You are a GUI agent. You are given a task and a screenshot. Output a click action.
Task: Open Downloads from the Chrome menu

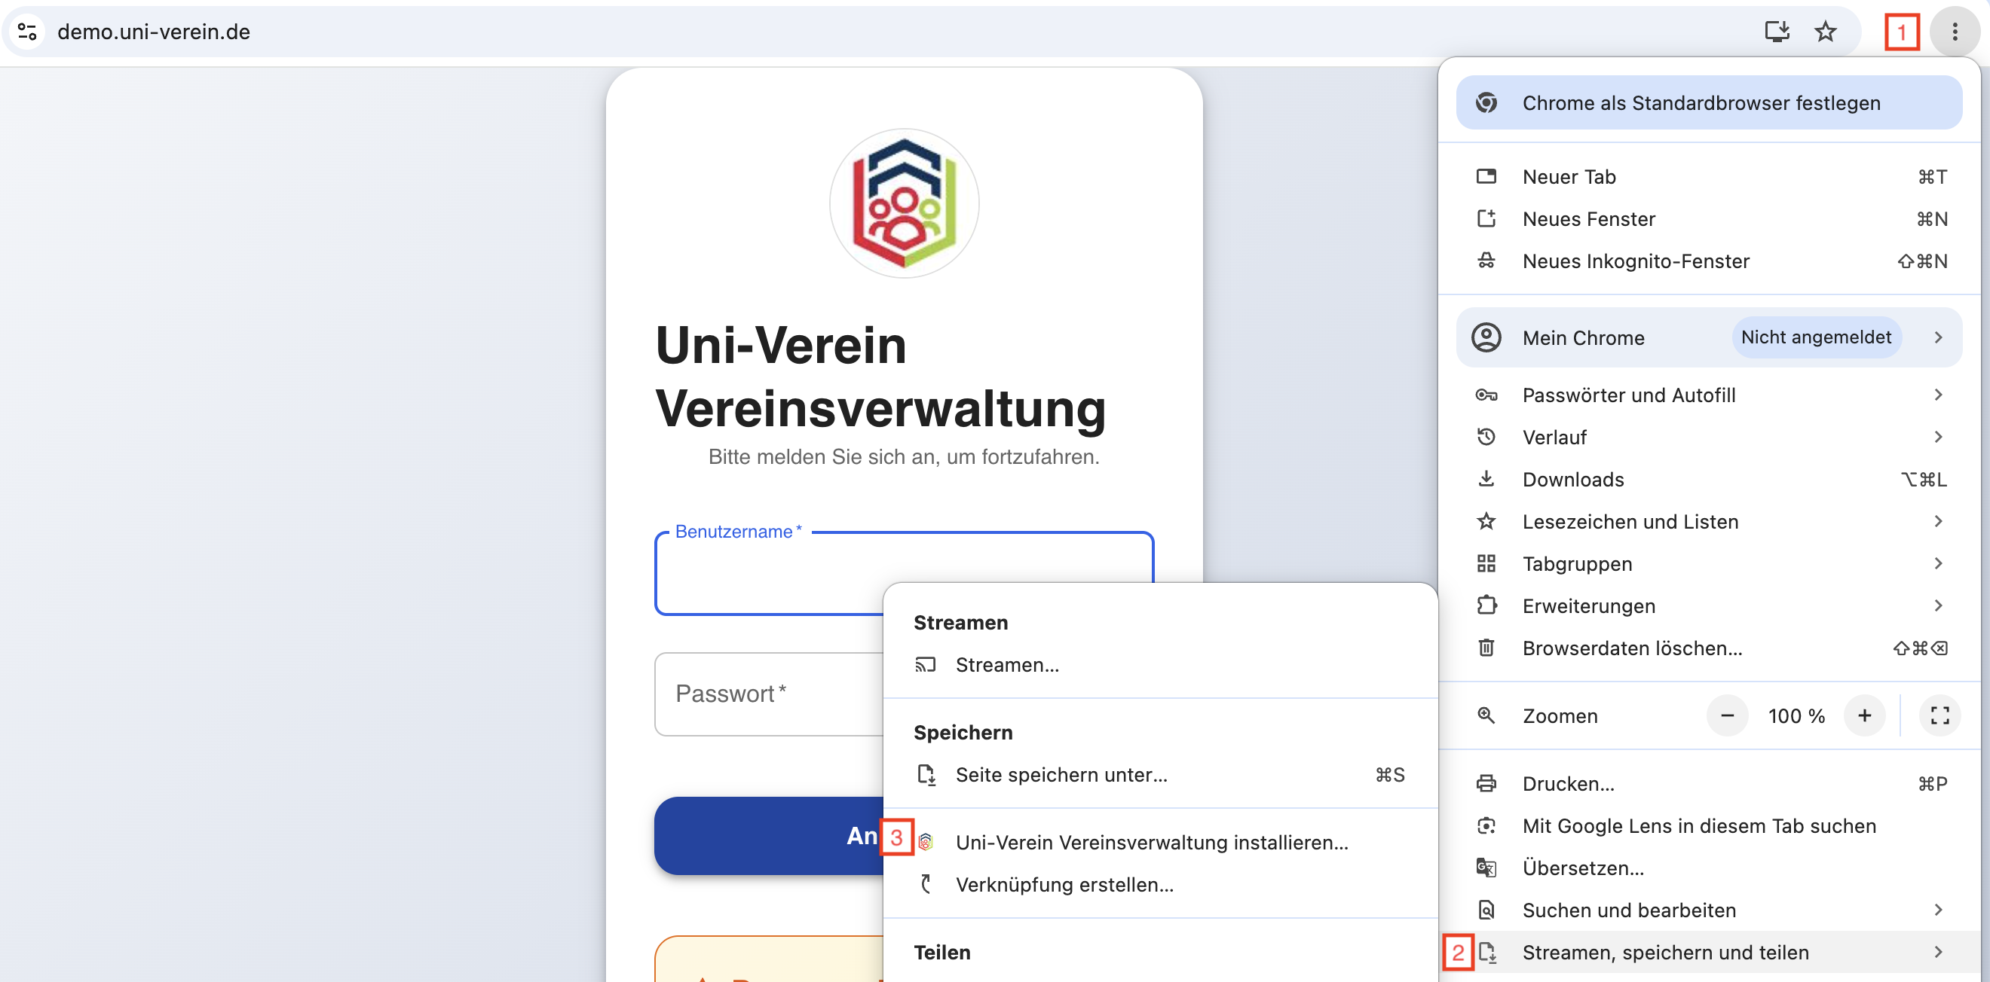click(1709, 480)
